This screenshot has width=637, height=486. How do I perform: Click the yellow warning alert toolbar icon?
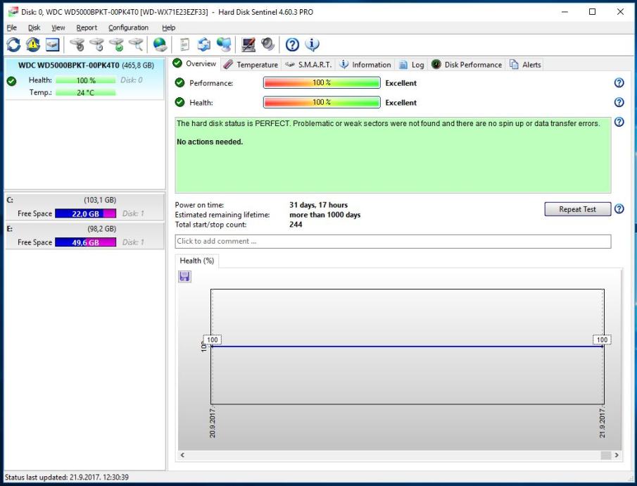[33, 45]
